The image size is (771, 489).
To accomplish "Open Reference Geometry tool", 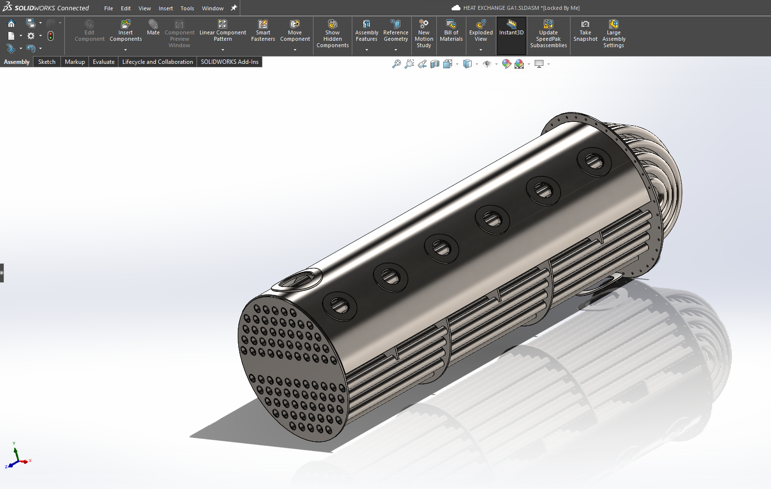I will pos(396,30).
